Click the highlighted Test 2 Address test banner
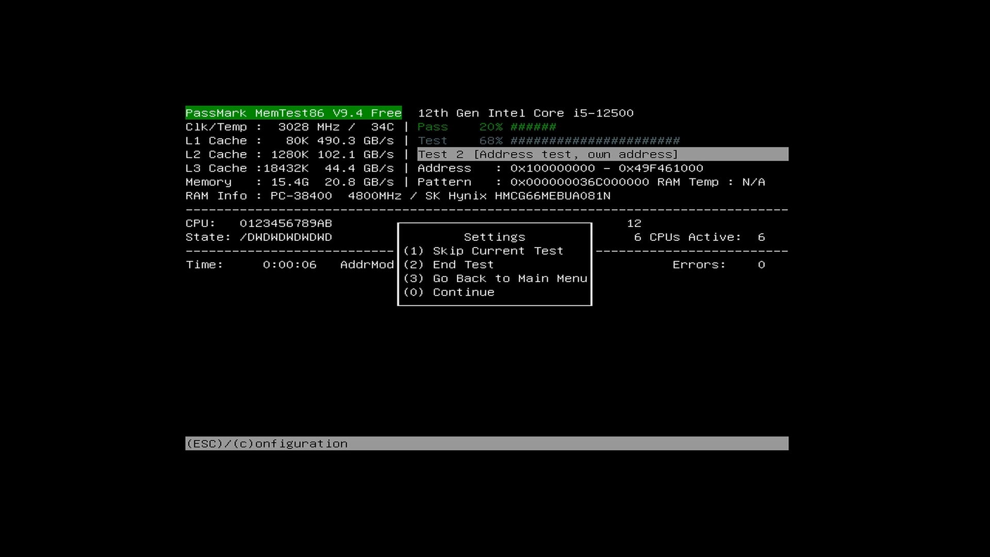Screen dimensions: 990x557 click(x=548, y=154)
